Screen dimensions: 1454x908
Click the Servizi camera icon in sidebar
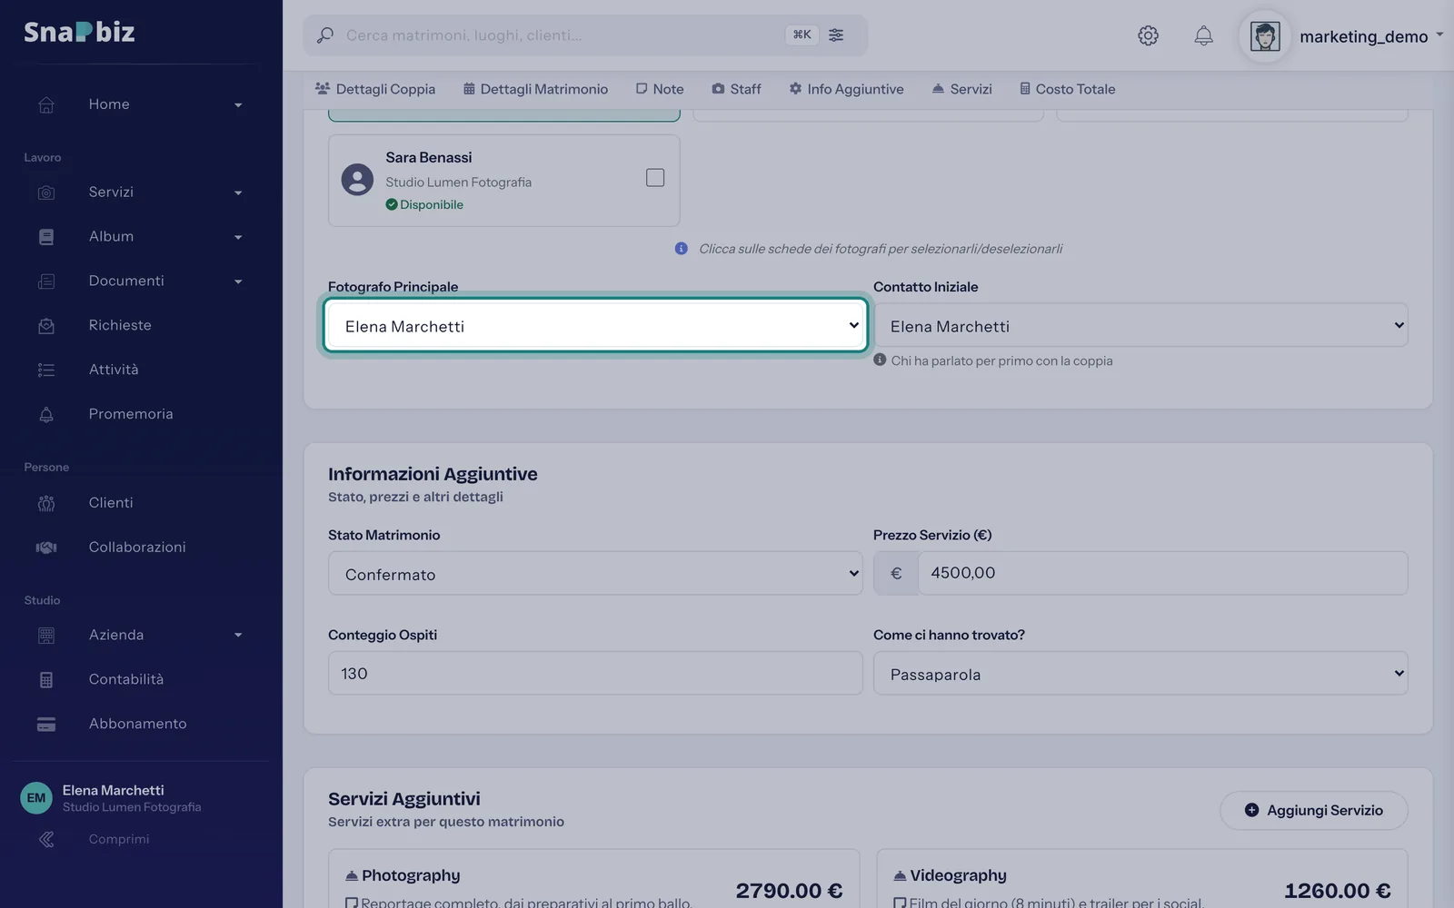click(46, 192)
